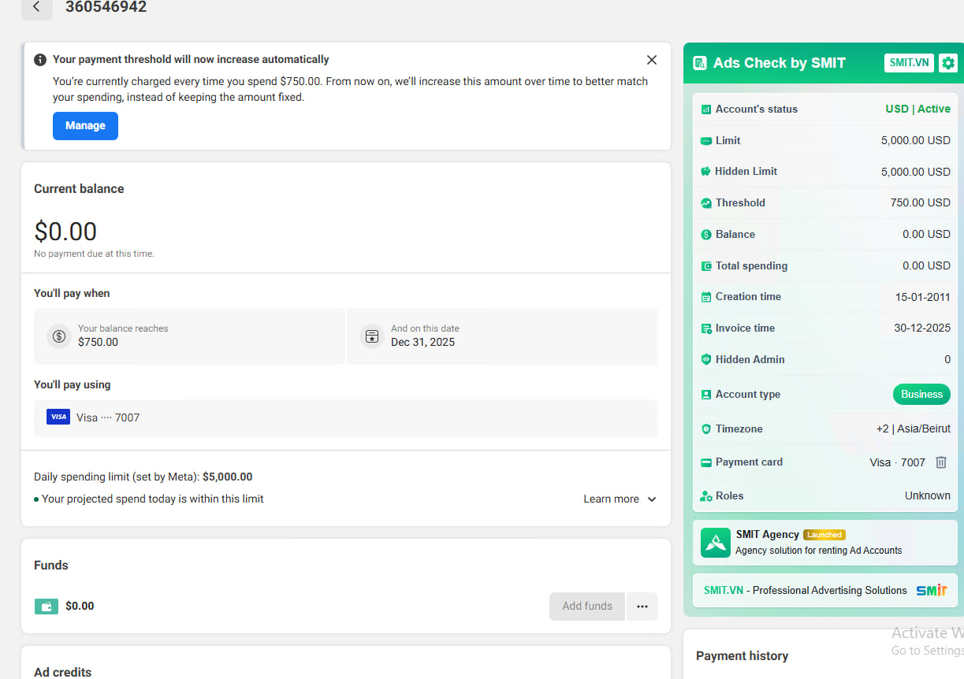Click the SMIT Agency logo icon

[715, 542]
